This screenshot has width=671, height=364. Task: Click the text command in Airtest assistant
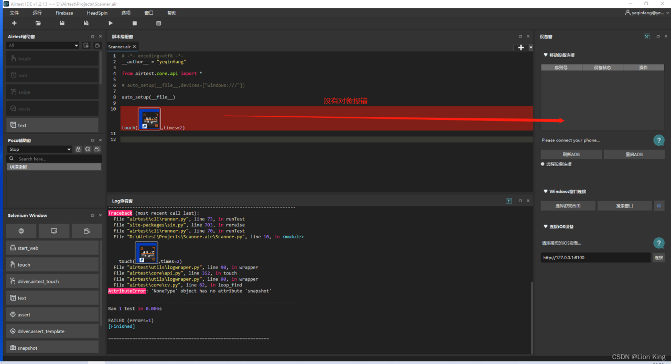pos(52,125)
